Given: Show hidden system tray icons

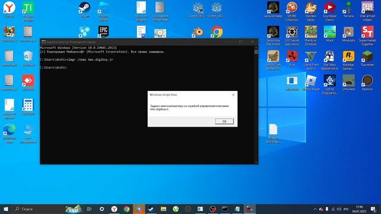Looking at the screenshot, I should 315,209.
